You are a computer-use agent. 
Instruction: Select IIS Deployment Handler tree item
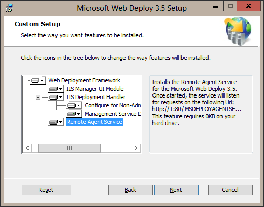click(96, 97)
